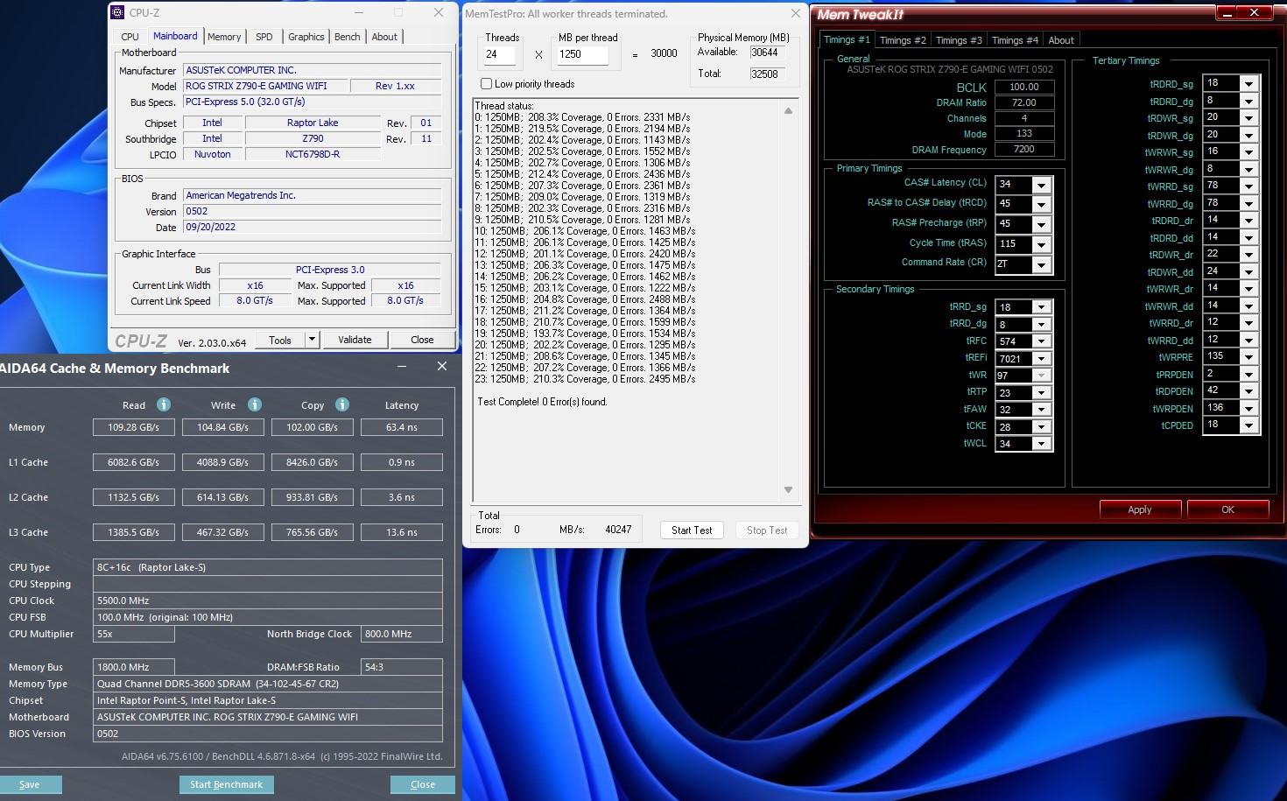Expand the tCPDED dropdown
Image resolution: width=1287 pixels, height=801 pixels.
[x=1249, y=425]
